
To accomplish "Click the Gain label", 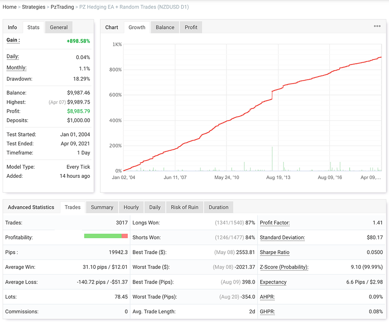I will pos(13,40).
